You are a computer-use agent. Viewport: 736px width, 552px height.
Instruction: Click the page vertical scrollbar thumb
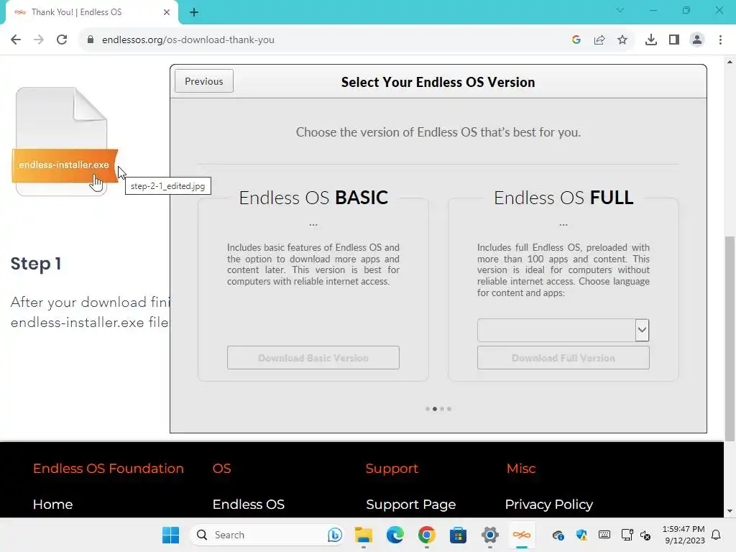[x=730, y=338]
